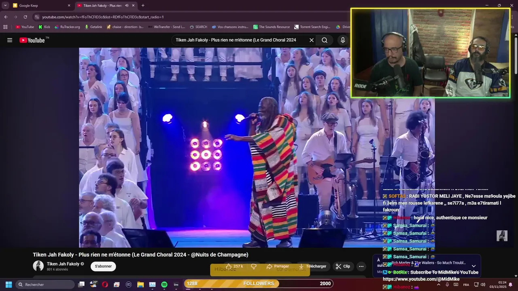The width and height of the screenshot is (518, 291).
Task: Open the RuTracker.org bookmark
Action: coord(67,27)
